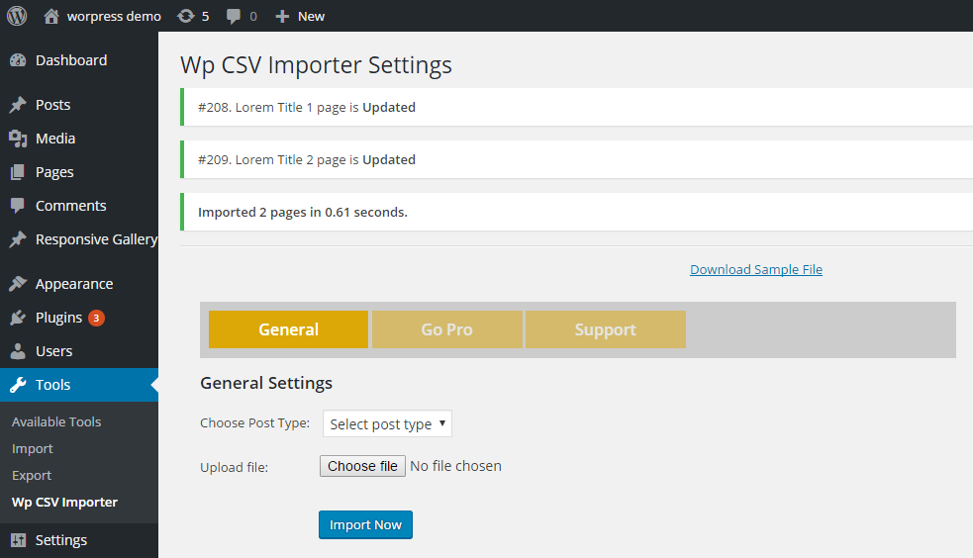Click the Appearance paintbrush icon
Screen dimensions: 973x558
18,284
